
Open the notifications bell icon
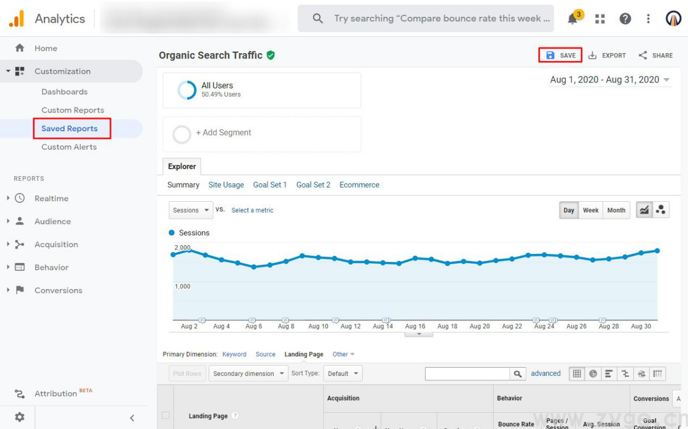(x=573, y=18)
